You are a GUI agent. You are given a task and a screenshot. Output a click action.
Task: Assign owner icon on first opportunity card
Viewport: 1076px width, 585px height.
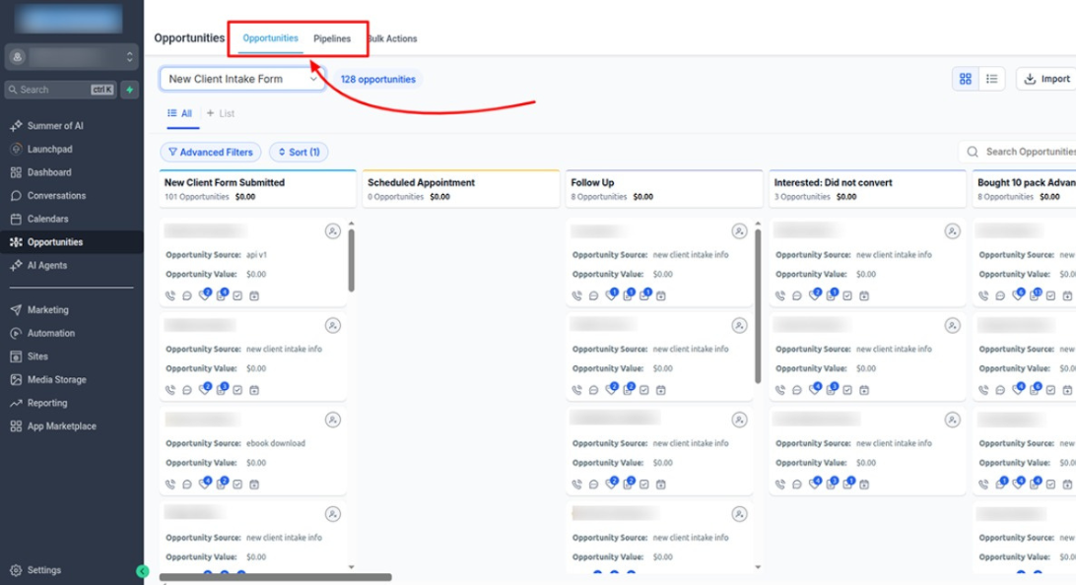(x=332, y=231)
